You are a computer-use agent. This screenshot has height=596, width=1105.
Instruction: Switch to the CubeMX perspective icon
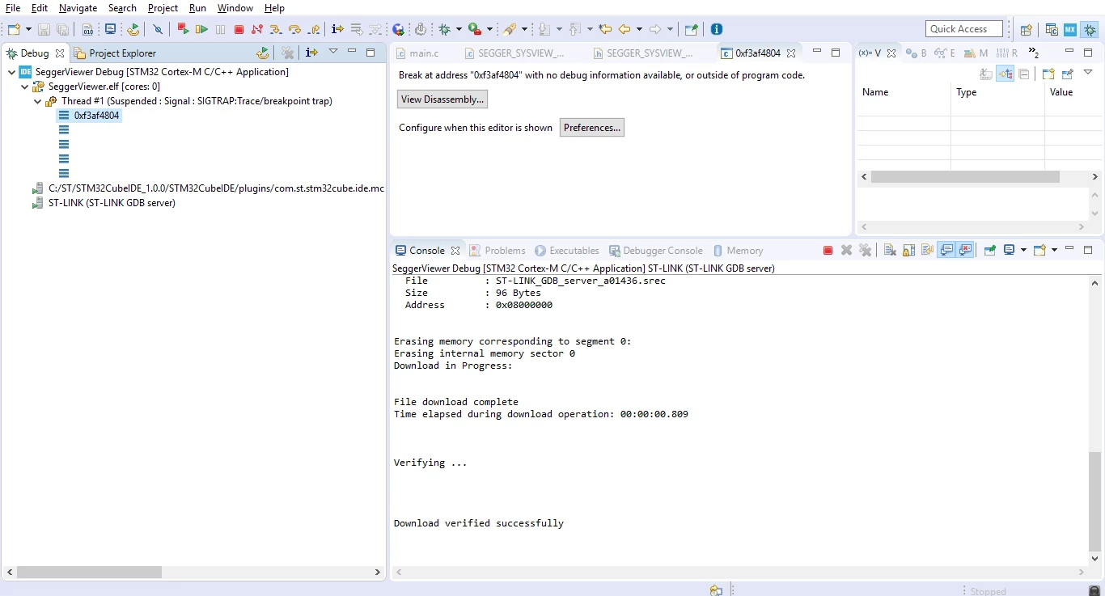(1070, 29)
